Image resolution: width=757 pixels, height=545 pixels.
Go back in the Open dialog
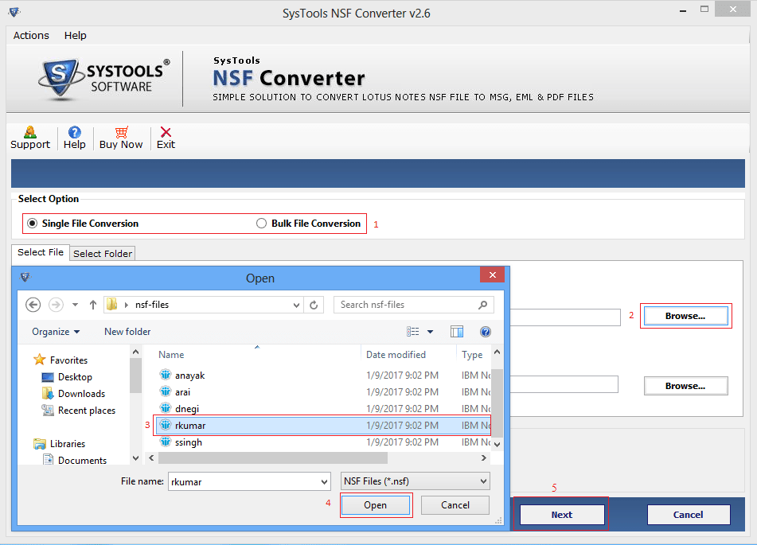[33, 305]
